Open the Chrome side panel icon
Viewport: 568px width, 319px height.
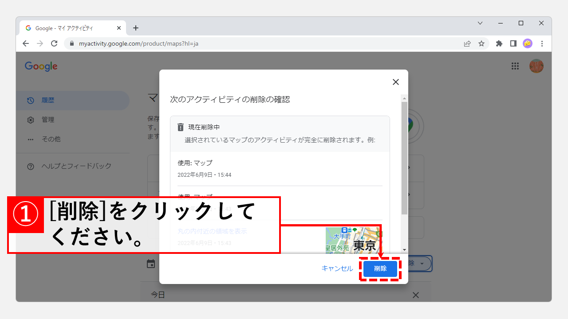[513, 43]
